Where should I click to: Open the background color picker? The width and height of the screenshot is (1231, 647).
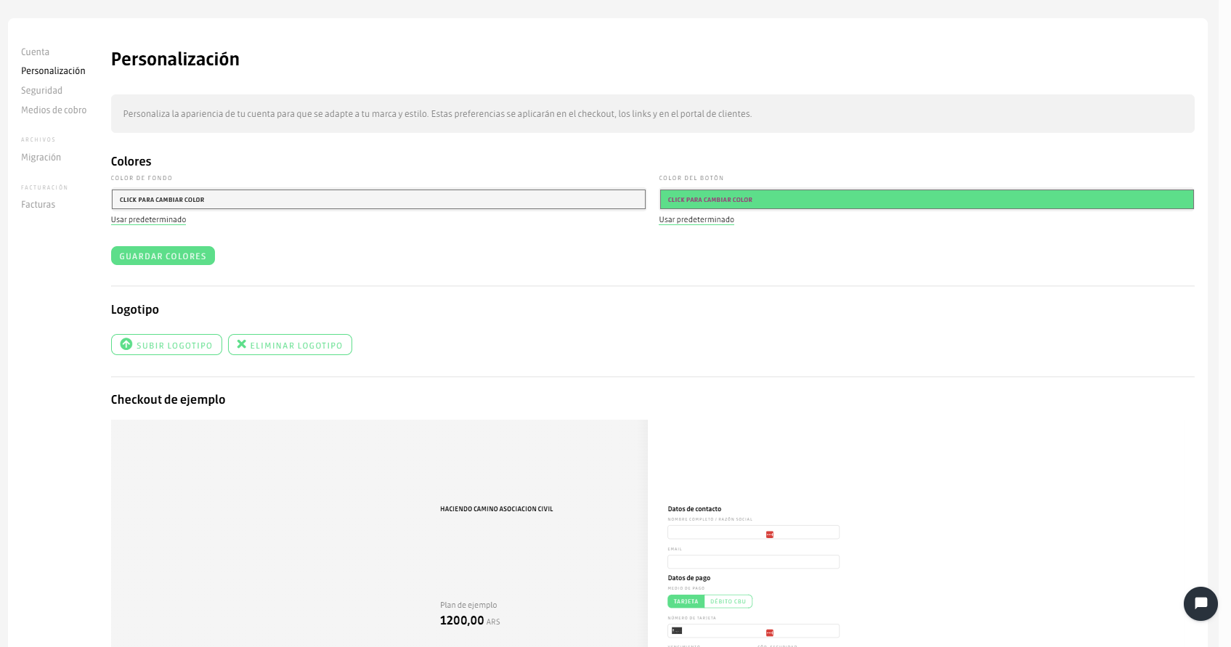(378, 200)
